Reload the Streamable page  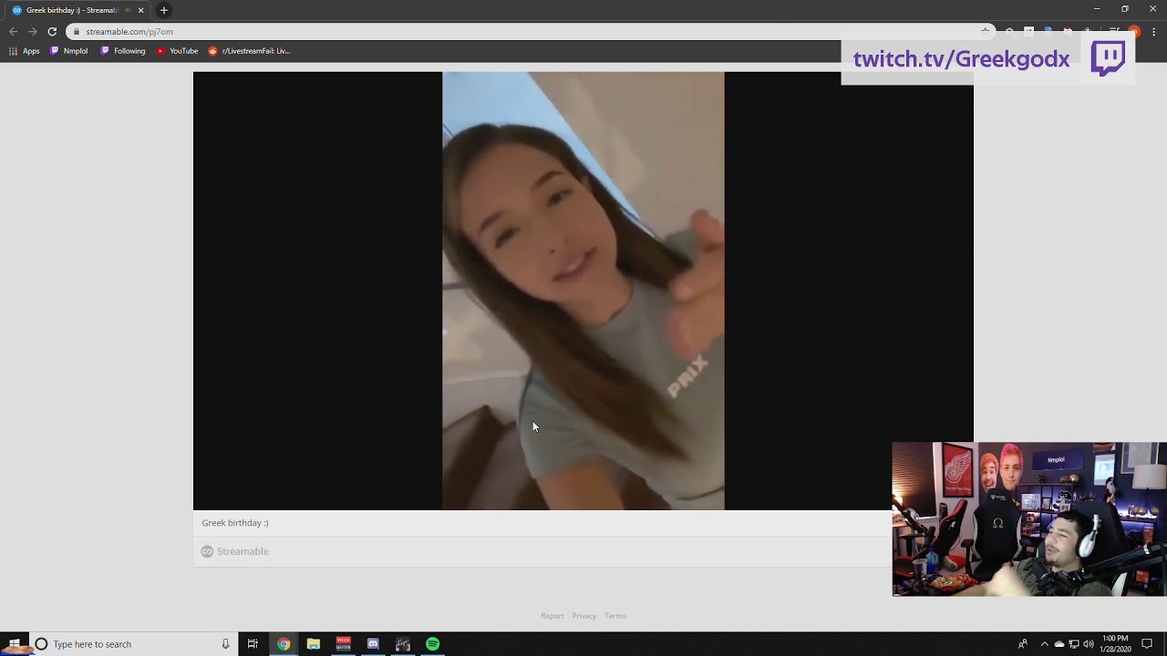click(52, 31)
